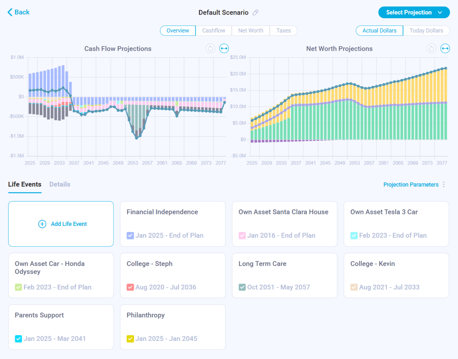
Task: Open the Projection Parameters link
Action: coord(411,185)
